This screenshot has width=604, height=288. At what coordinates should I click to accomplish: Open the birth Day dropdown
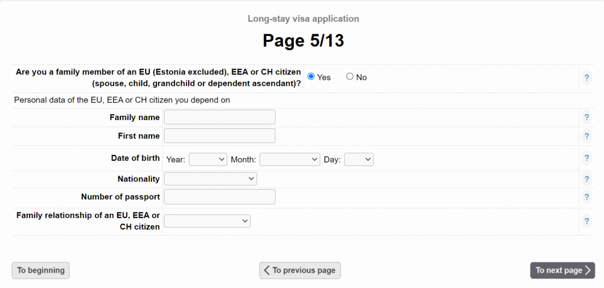click(359, 159)
